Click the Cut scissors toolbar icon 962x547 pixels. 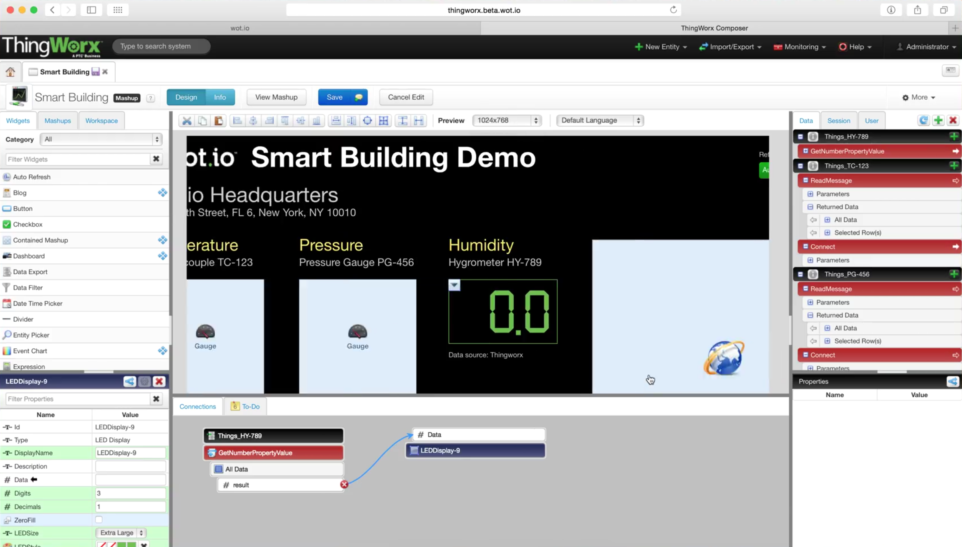[x=187, y=121]
